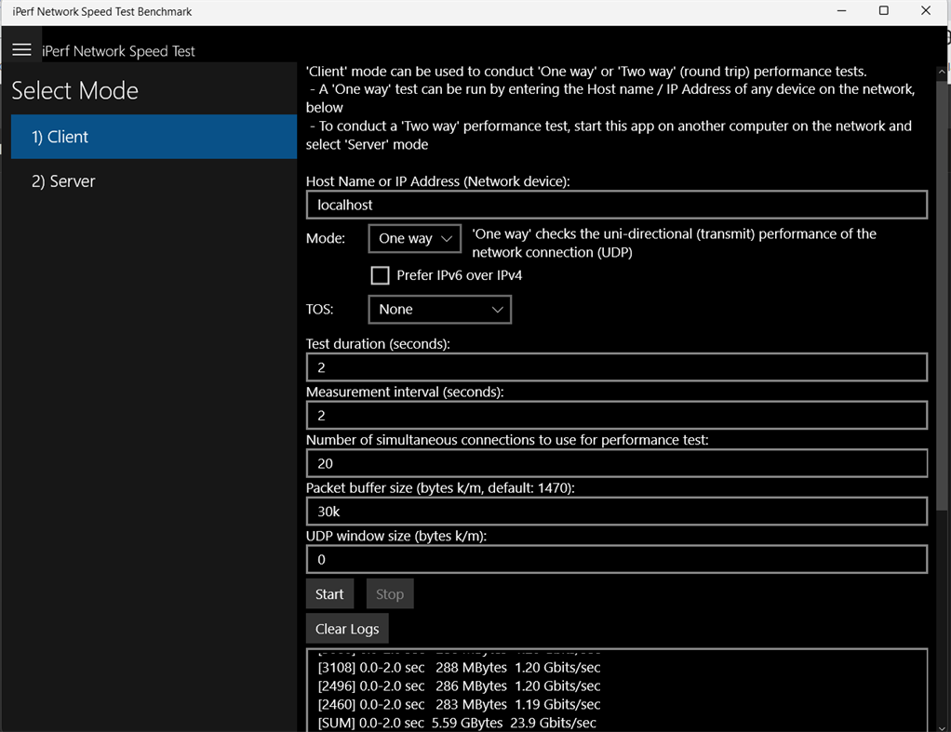Screen dimensions: 951x732
Task: Edit the simultaneous connections field showing '20'
Action: tap(617, 463)
